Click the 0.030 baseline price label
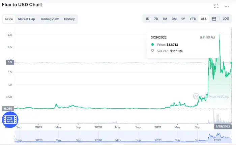 (x=8, y=109)
